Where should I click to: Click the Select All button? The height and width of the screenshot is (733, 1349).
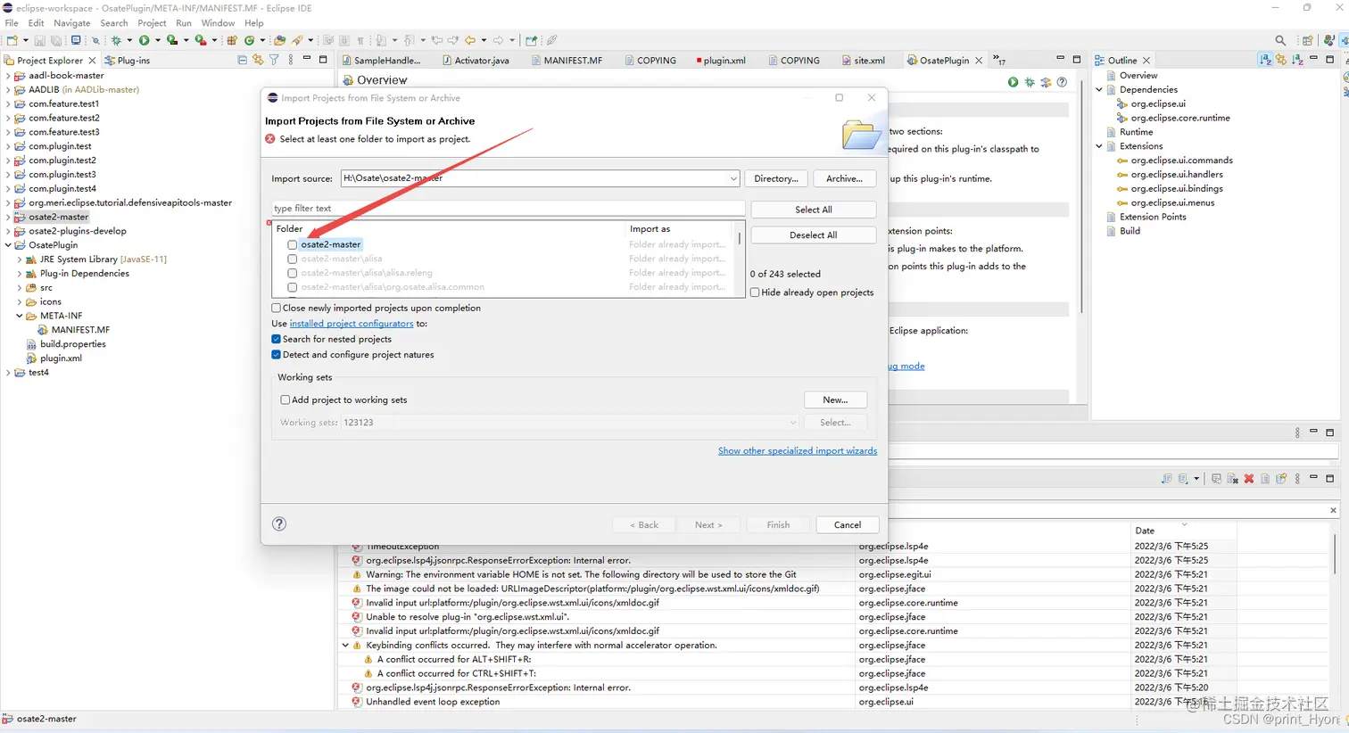(x=814, y=210)
